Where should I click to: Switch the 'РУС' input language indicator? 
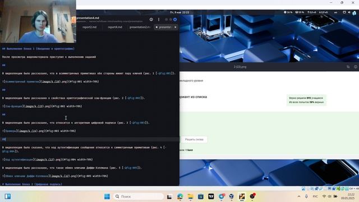point(315,196)
